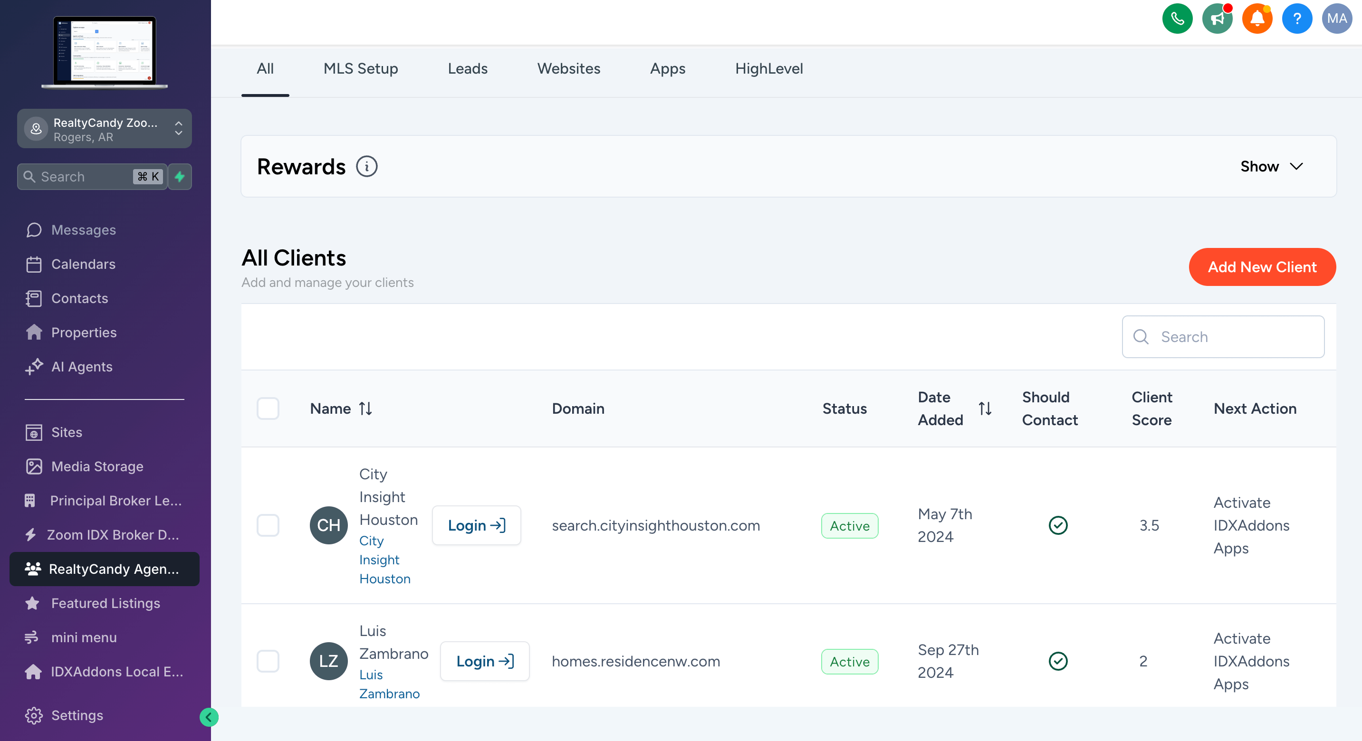Click the Add New Client button
1362x741 pixels.
pyautogui.click(x=1262, y=267)
